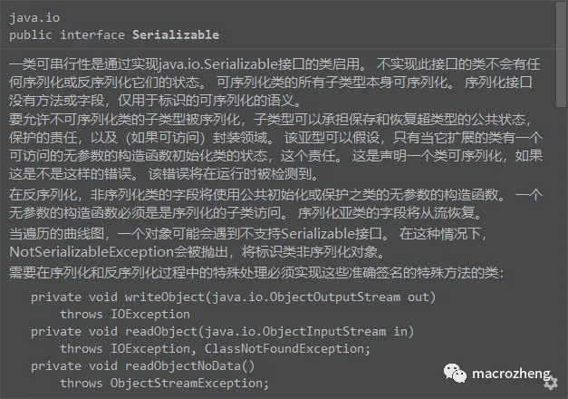Screen dimensions: 568x399
Task: Click java.io.ObjectInputStream in readObject signature
Action: coord(295,332)
